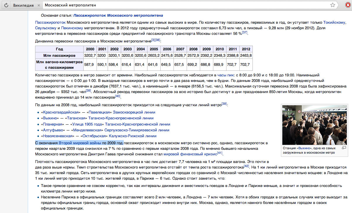This screenshot has height=213, width=352.
Task: Close the Википедия tab
Action: [39, 5]
